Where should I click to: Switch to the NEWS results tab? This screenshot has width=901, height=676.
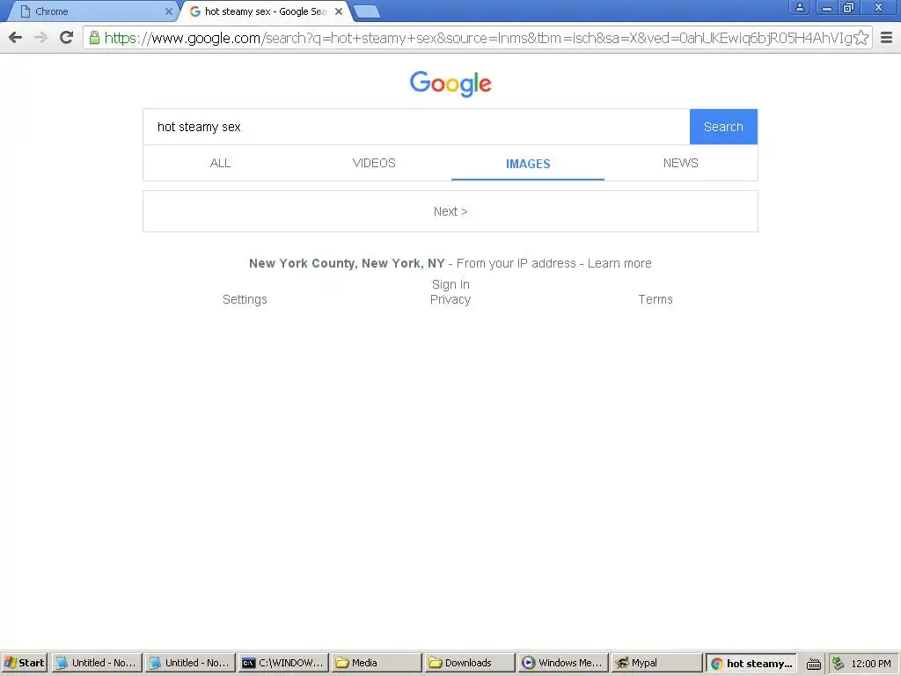(x=681, y=163)
